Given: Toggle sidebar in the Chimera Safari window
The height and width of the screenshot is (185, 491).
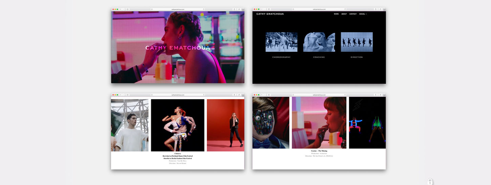Looking at the screenshot, I should pyautogui.click(x=128, y=95).
